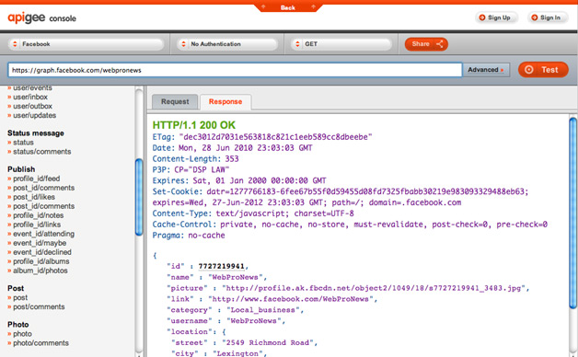Select user/updates in the API list
Viewport: 578px width, 357px height.
(x=35, y=115)
